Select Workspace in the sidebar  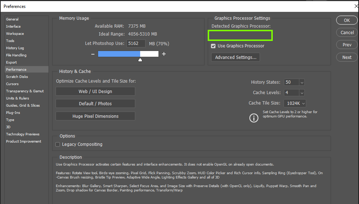(15, 34)
